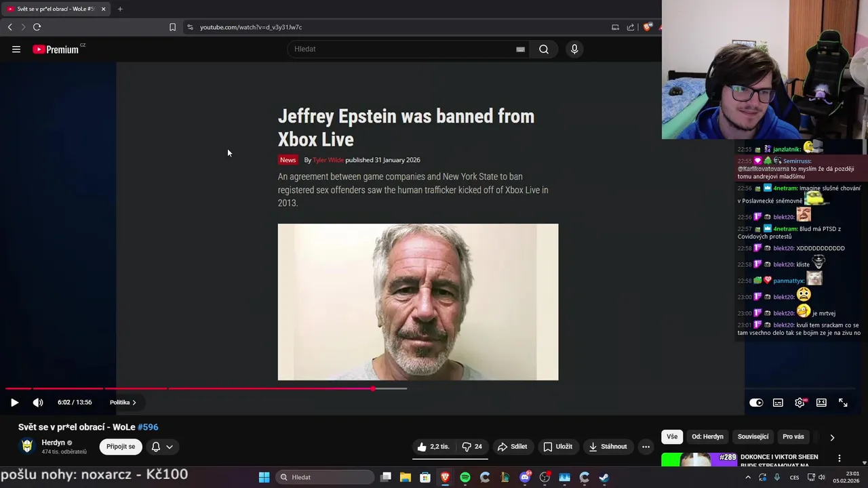Open the notification bell dropdown

pos(162,447)
